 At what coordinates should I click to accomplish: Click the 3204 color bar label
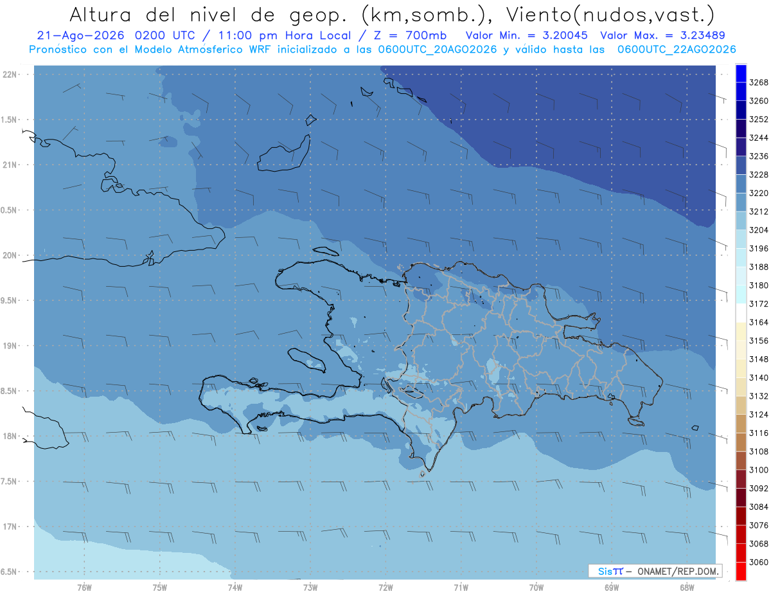click(759, 230)
